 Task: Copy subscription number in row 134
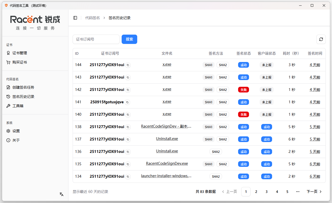tap(128, 177)
